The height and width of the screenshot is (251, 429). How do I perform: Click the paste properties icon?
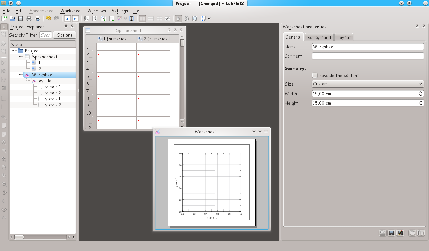tap(421, 233)
